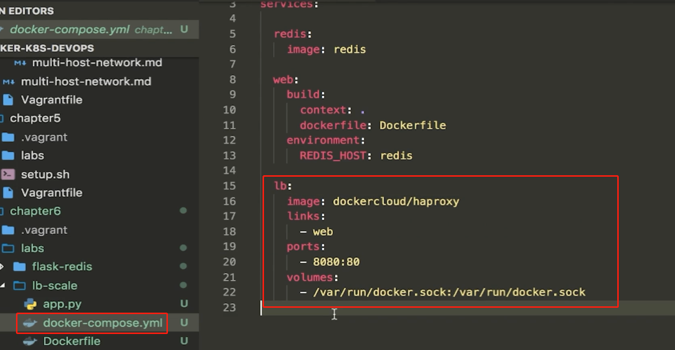Click the '8080:80' port mapping text

[x=336, y=262]
